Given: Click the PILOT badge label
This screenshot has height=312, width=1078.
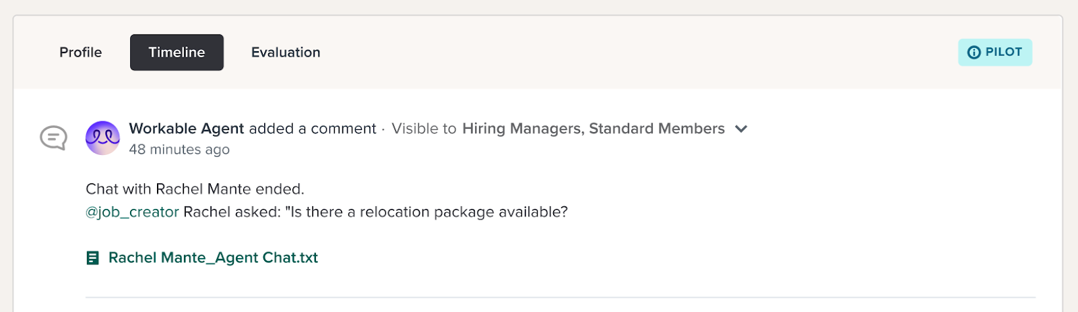Looking at the screenshot, I should pos(1003,52).
